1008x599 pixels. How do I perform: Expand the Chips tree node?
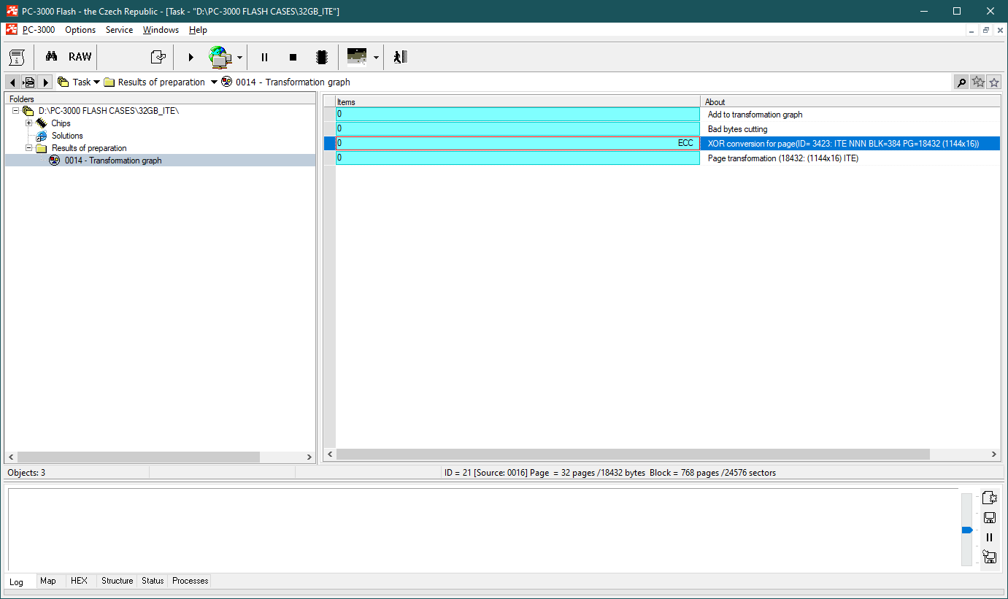coord(29,123)
